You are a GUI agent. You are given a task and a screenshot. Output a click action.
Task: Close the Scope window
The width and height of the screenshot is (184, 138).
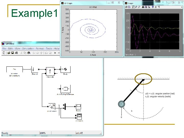(x=179, y=3)
